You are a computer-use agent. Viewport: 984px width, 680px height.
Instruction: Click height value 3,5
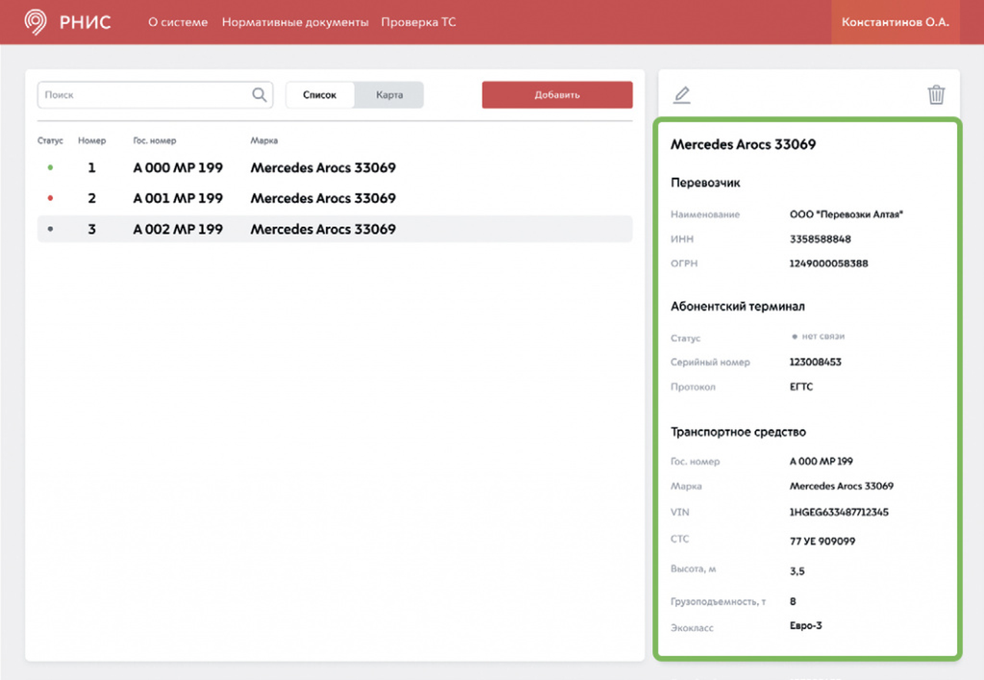pyautogui.click(x=797, y=572)
